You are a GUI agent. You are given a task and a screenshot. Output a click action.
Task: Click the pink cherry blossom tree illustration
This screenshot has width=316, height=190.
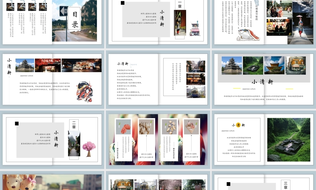coord(89,149)
